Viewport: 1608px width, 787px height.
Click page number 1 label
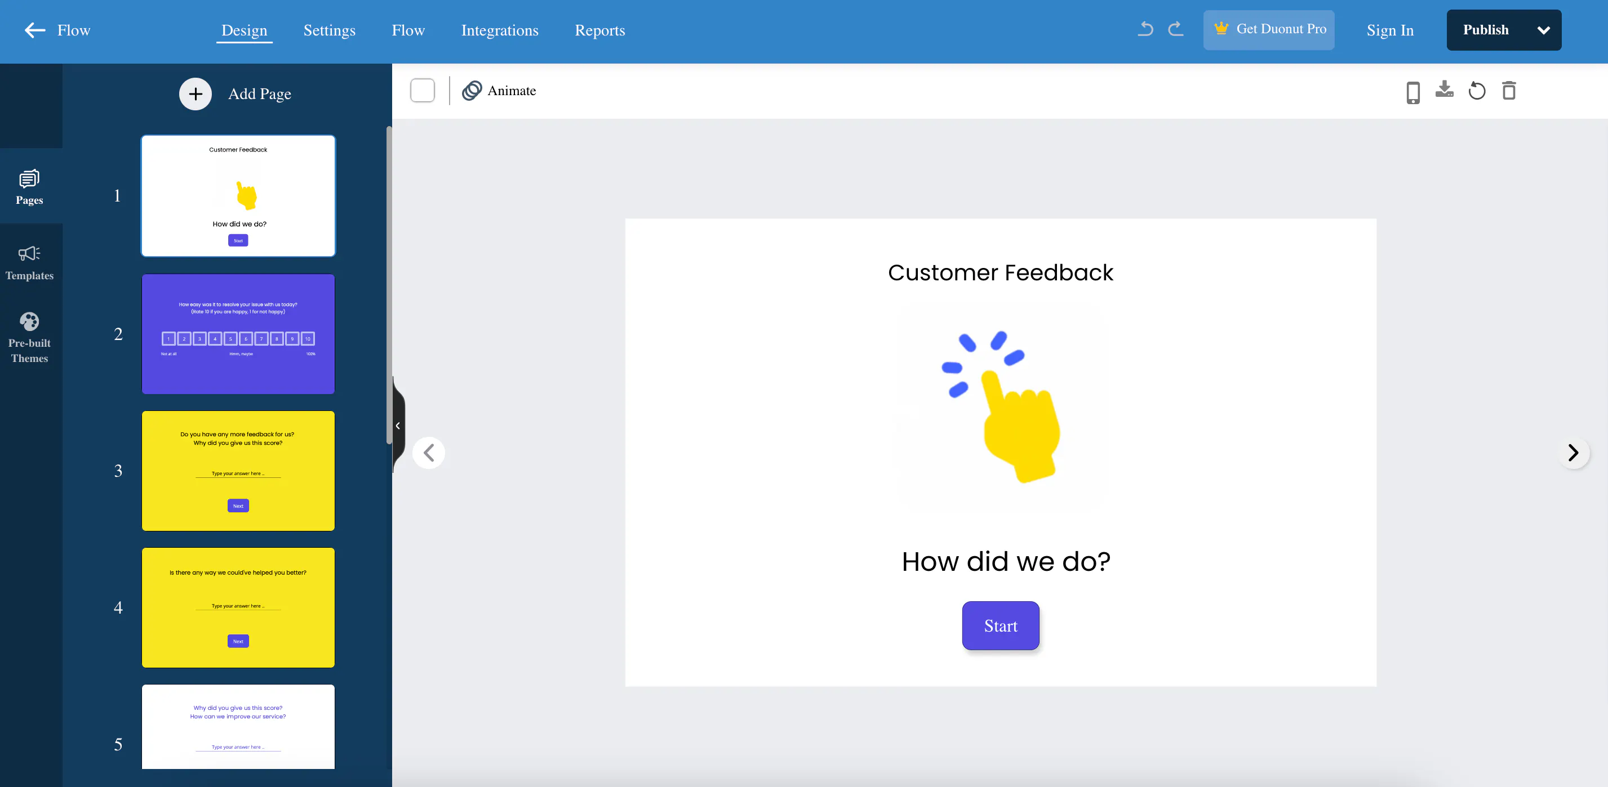click(117, 196)
